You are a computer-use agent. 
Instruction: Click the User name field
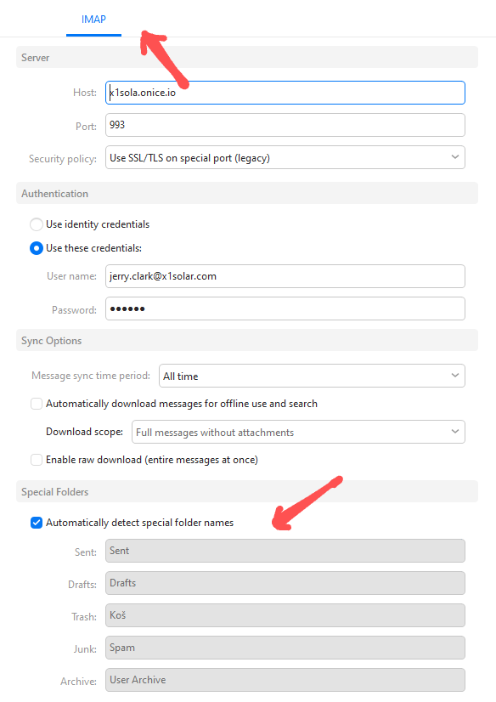285,276
